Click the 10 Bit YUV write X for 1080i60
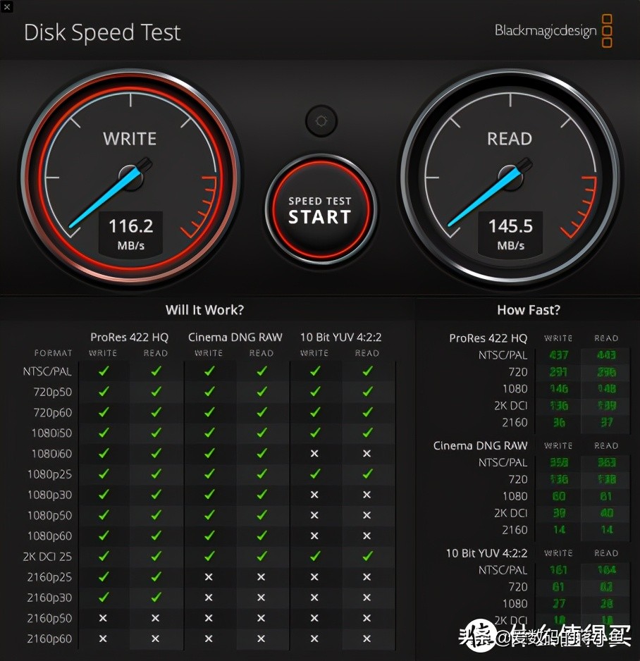 314,454
